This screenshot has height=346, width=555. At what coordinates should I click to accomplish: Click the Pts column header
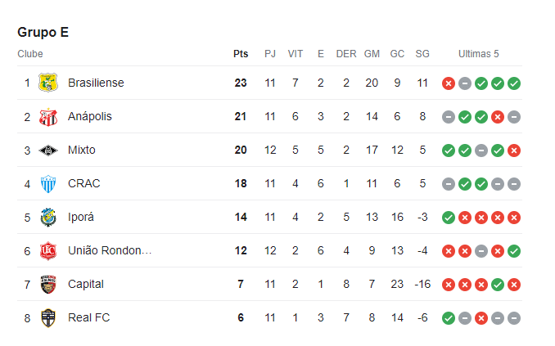coord(241,54)
